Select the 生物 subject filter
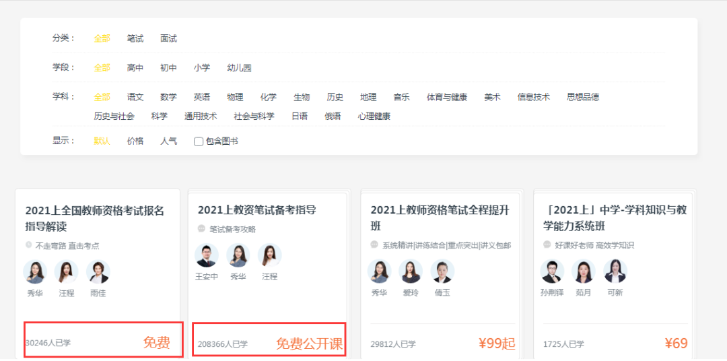Image resolution: width=727 pixels, height=361 pixels. point(302,97)
